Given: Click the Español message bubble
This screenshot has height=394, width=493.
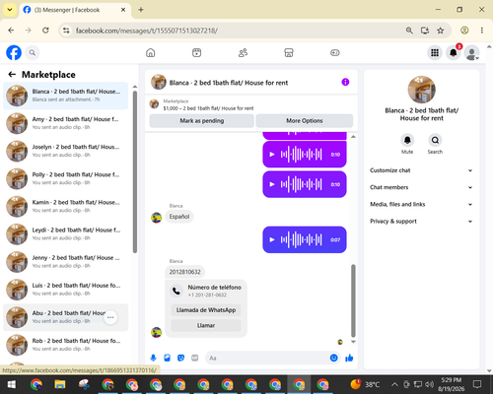Looking at the screenshot, I should [x=179, y=217].
